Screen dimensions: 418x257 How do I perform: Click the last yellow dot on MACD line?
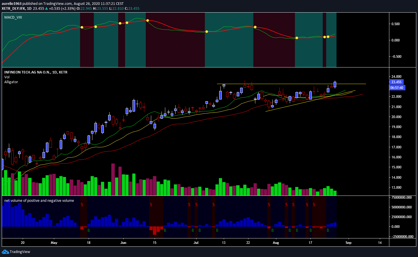[328, 37]
